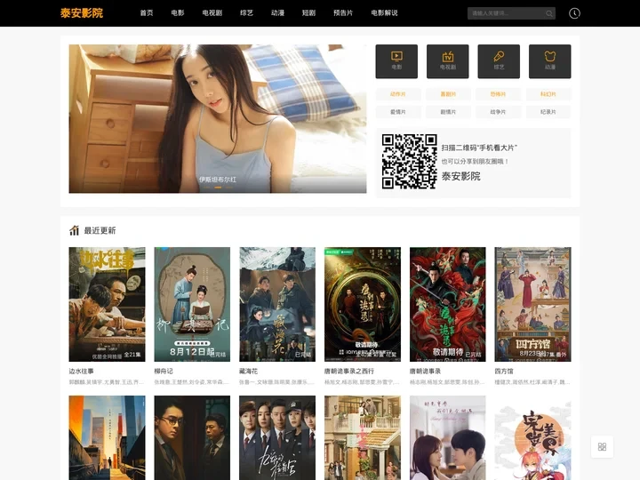Image resolution: width=640 pixels, height=480 pixels.
Task: Open 短剧 in the top navigation
Action: (x=308, y=13)
